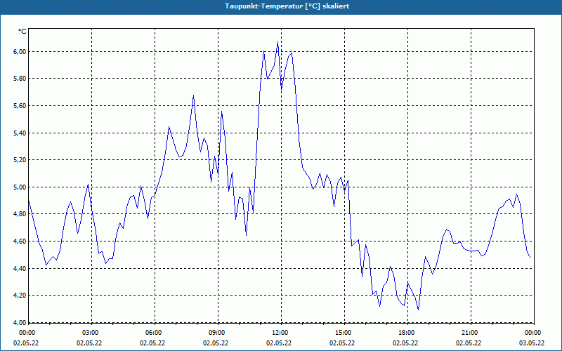Click the chart title 'Taupunkt-Temperatur [°C] skaliert'
The width and height of the screenshot is (562, 351).
click(x=287, y=6)
